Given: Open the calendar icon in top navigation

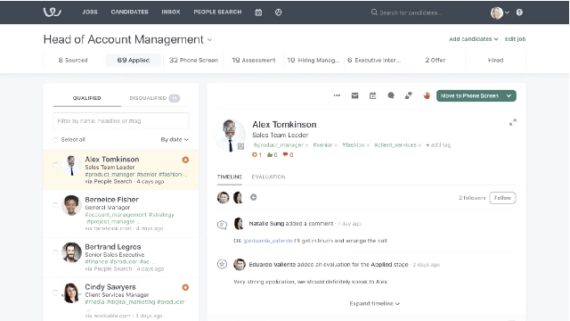Looking at the screenshot, I should point(258,12).
